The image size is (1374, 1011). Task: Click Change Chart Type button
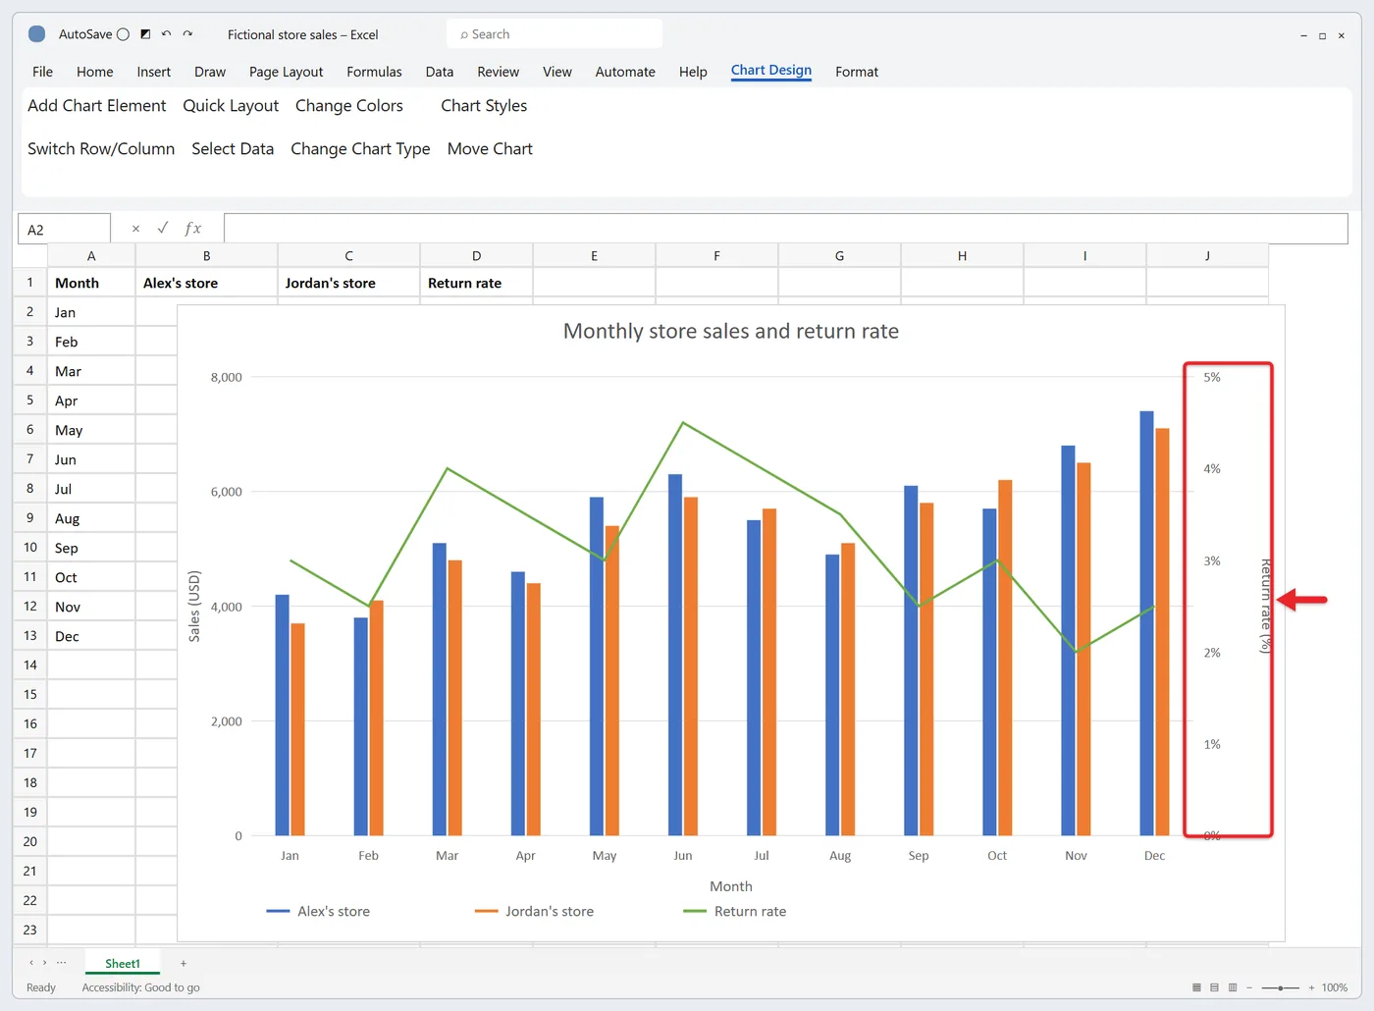[x=360, y=149]
